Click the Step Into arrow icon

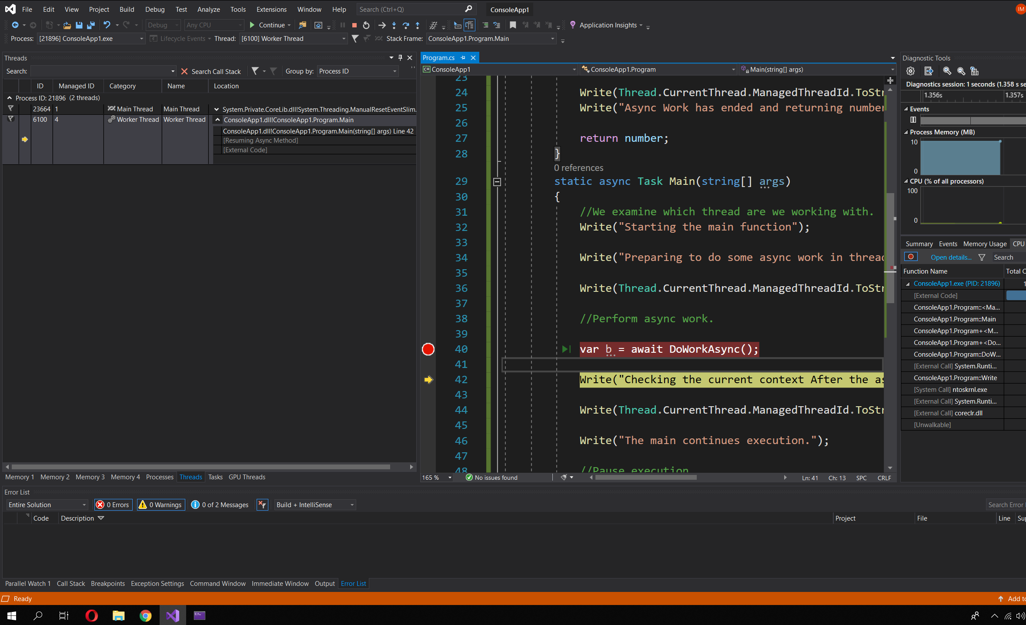pyautogui.click(x=394, y=25)
